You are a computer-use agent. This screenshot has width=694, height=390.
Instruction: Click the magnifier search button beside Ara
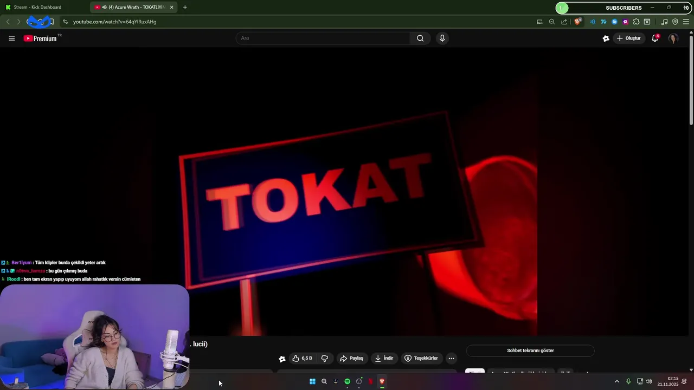420,38
